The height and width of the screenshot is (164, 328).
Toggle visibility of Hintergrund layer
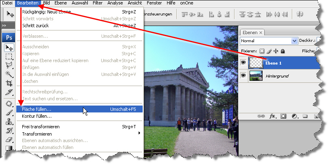pos(243,76)
